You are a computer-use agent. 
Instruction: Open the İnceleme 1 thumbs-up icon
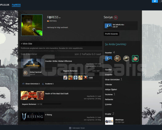(43, 84)
